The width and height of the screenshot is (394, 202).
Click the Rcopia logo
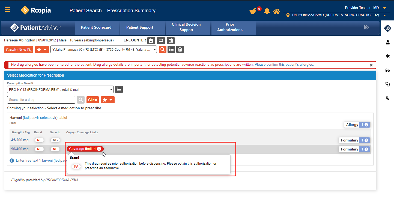pyautogui.click(x=36, y=10)
